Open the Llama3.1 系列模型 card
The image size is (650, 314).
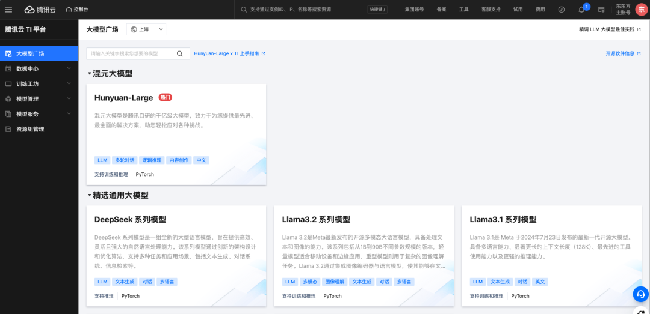point(552,256)
